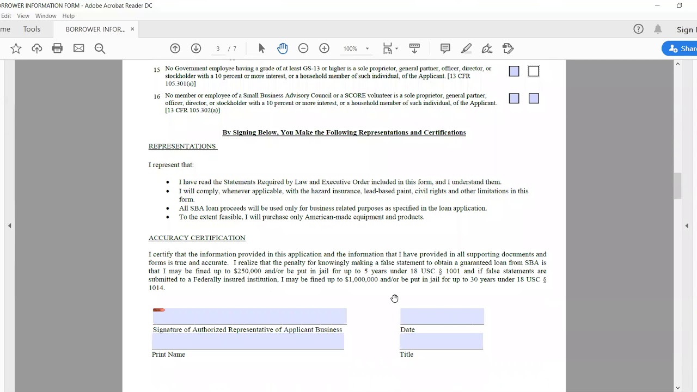Add document to starred bookmarks

click(16, 48)
